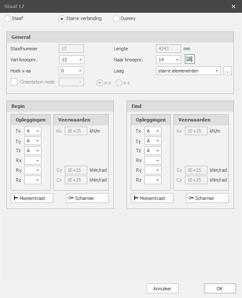Open Begin Tx oplegging dropdown
Viewport: 242px width, 298px height.
(33, 131)
